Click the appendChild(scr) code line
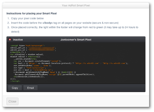 point(55,74)
